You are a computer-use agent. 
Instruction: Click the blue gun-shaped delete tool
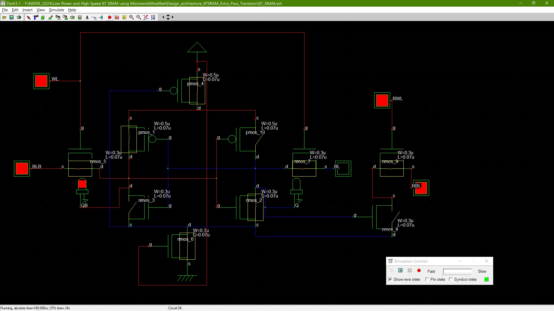(36, 17)
